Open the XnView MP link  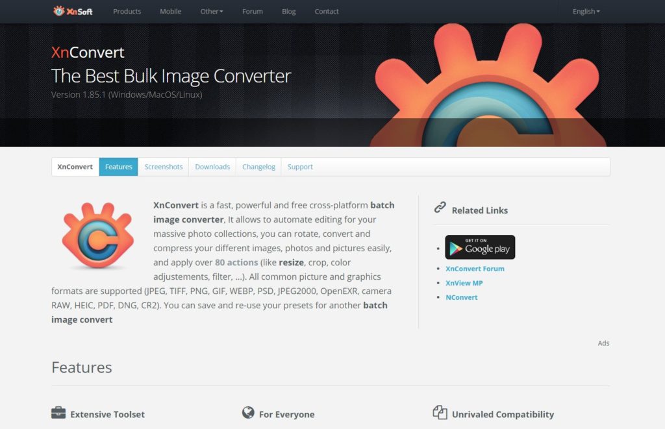(464, 283)
